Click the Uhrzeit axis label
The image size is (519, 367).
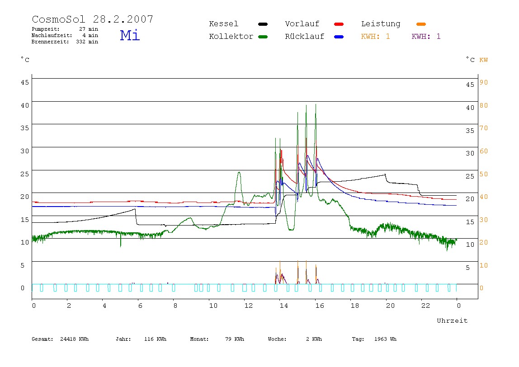coord(452,320)
